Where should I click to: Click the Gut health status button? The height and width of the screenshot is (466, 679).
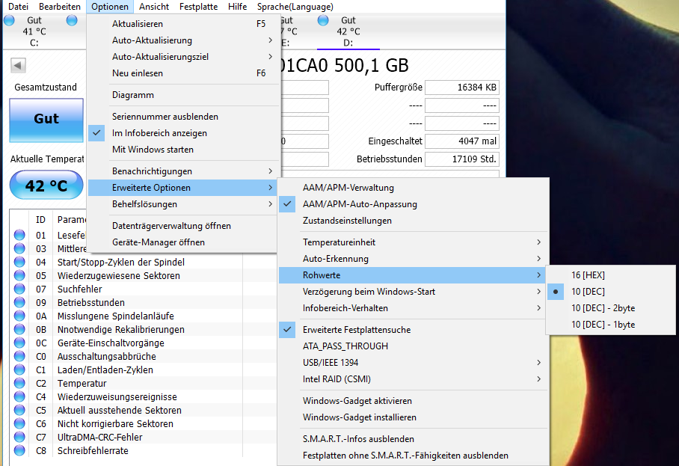[x=46, y=120]
